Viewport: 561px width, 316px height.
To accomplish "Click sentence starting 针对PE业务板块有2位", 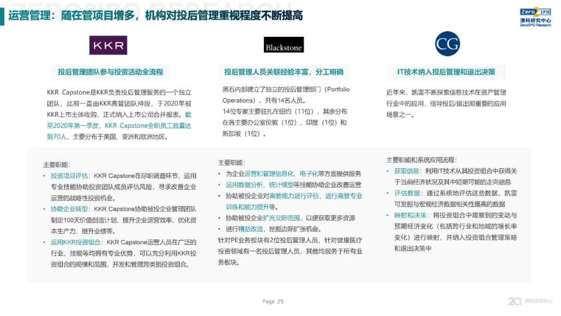I will [290, 251].
